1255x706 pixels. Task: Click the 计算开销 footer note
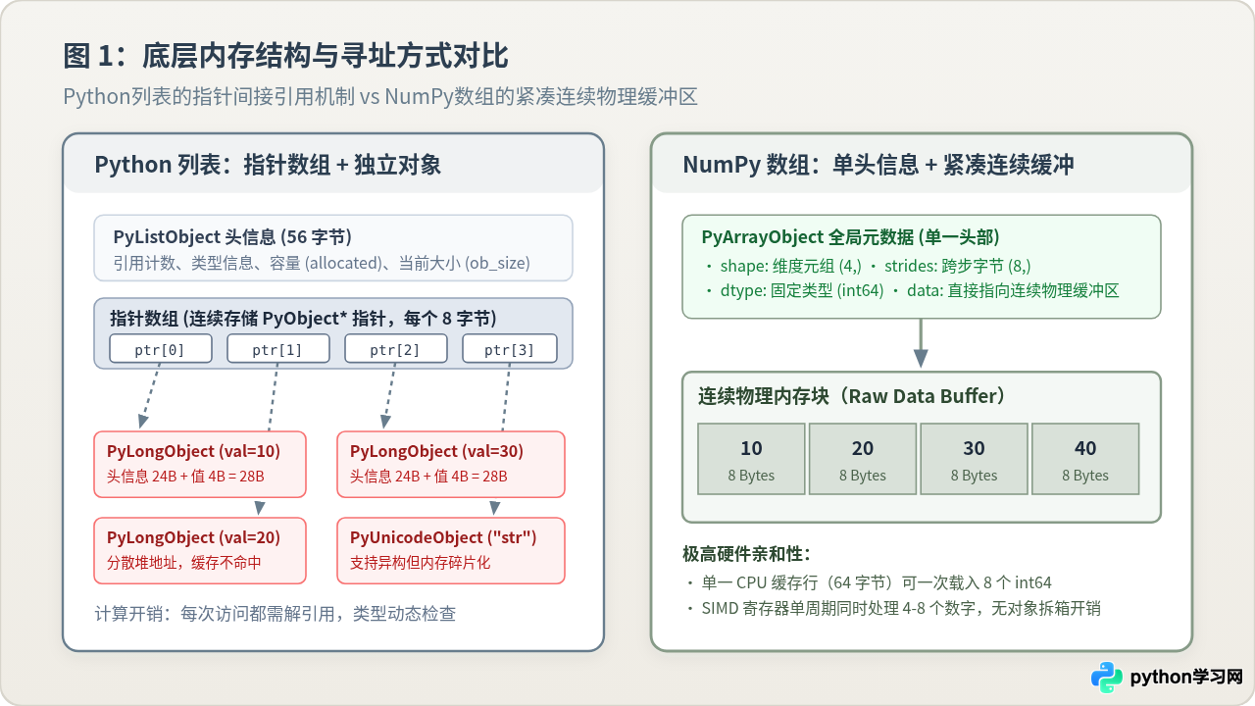point(276,614)
